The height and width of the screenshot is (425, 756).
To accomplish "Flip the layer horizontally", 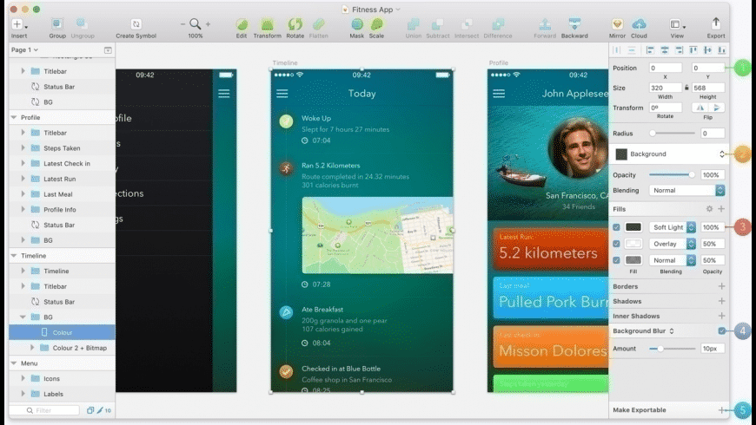I will click(x=700, y=108).
